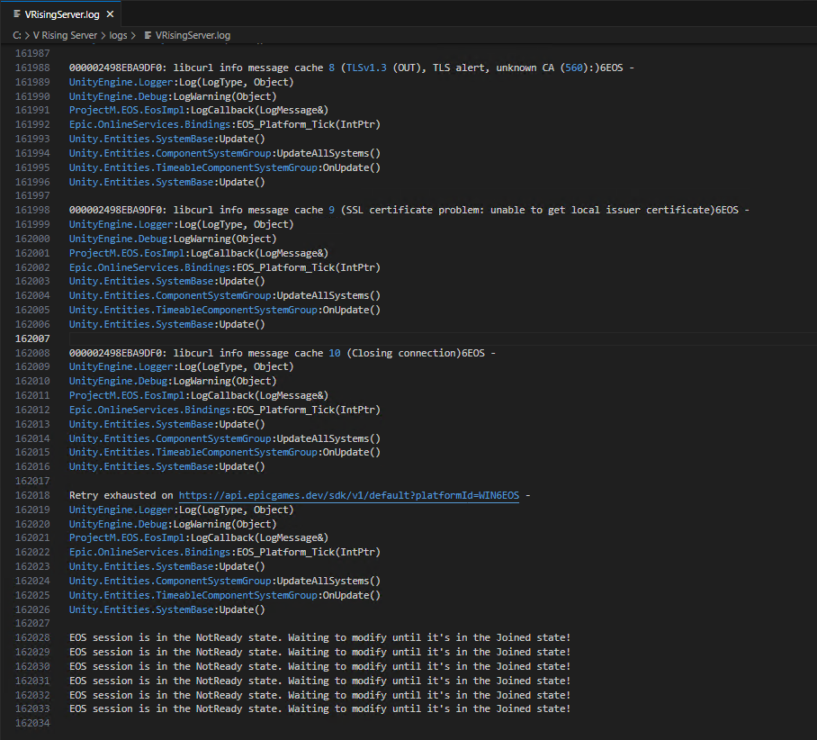This screenshot has height=740, width=817.
Task: Close the VRisingServer.log editor tab
Action: [111, 14]
